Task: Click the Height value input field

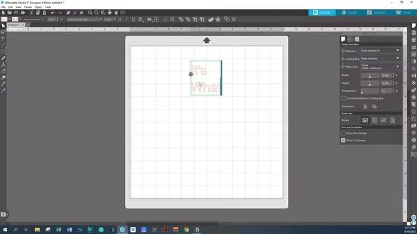Action: coord(386,83)
